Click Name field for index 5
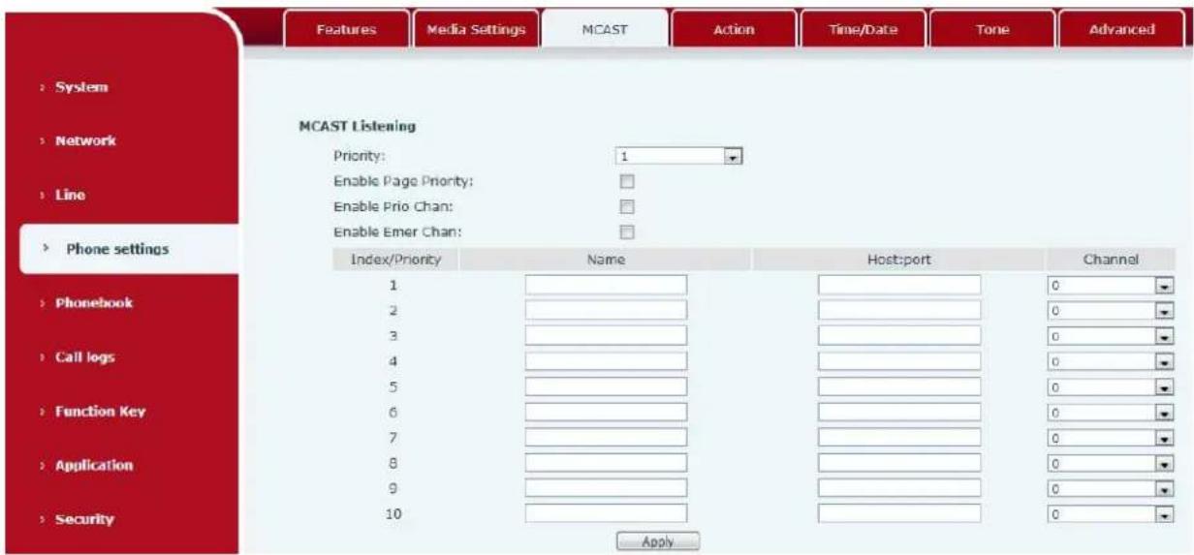 (606, 385)
